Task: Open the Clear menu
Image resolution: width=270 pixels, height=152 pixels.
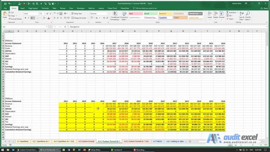Action: [x=230, y=19]
